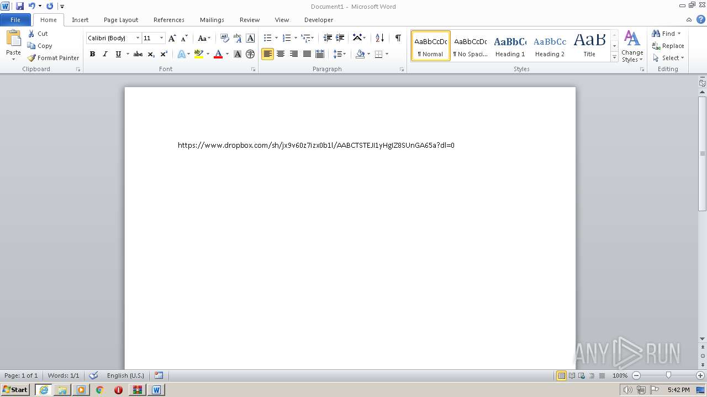Open the Font dialog launcher
This screenshot has height=397, width=707.
tap(253, 69)
